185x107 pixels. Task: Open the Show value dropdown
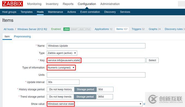[x=95, y=104]
